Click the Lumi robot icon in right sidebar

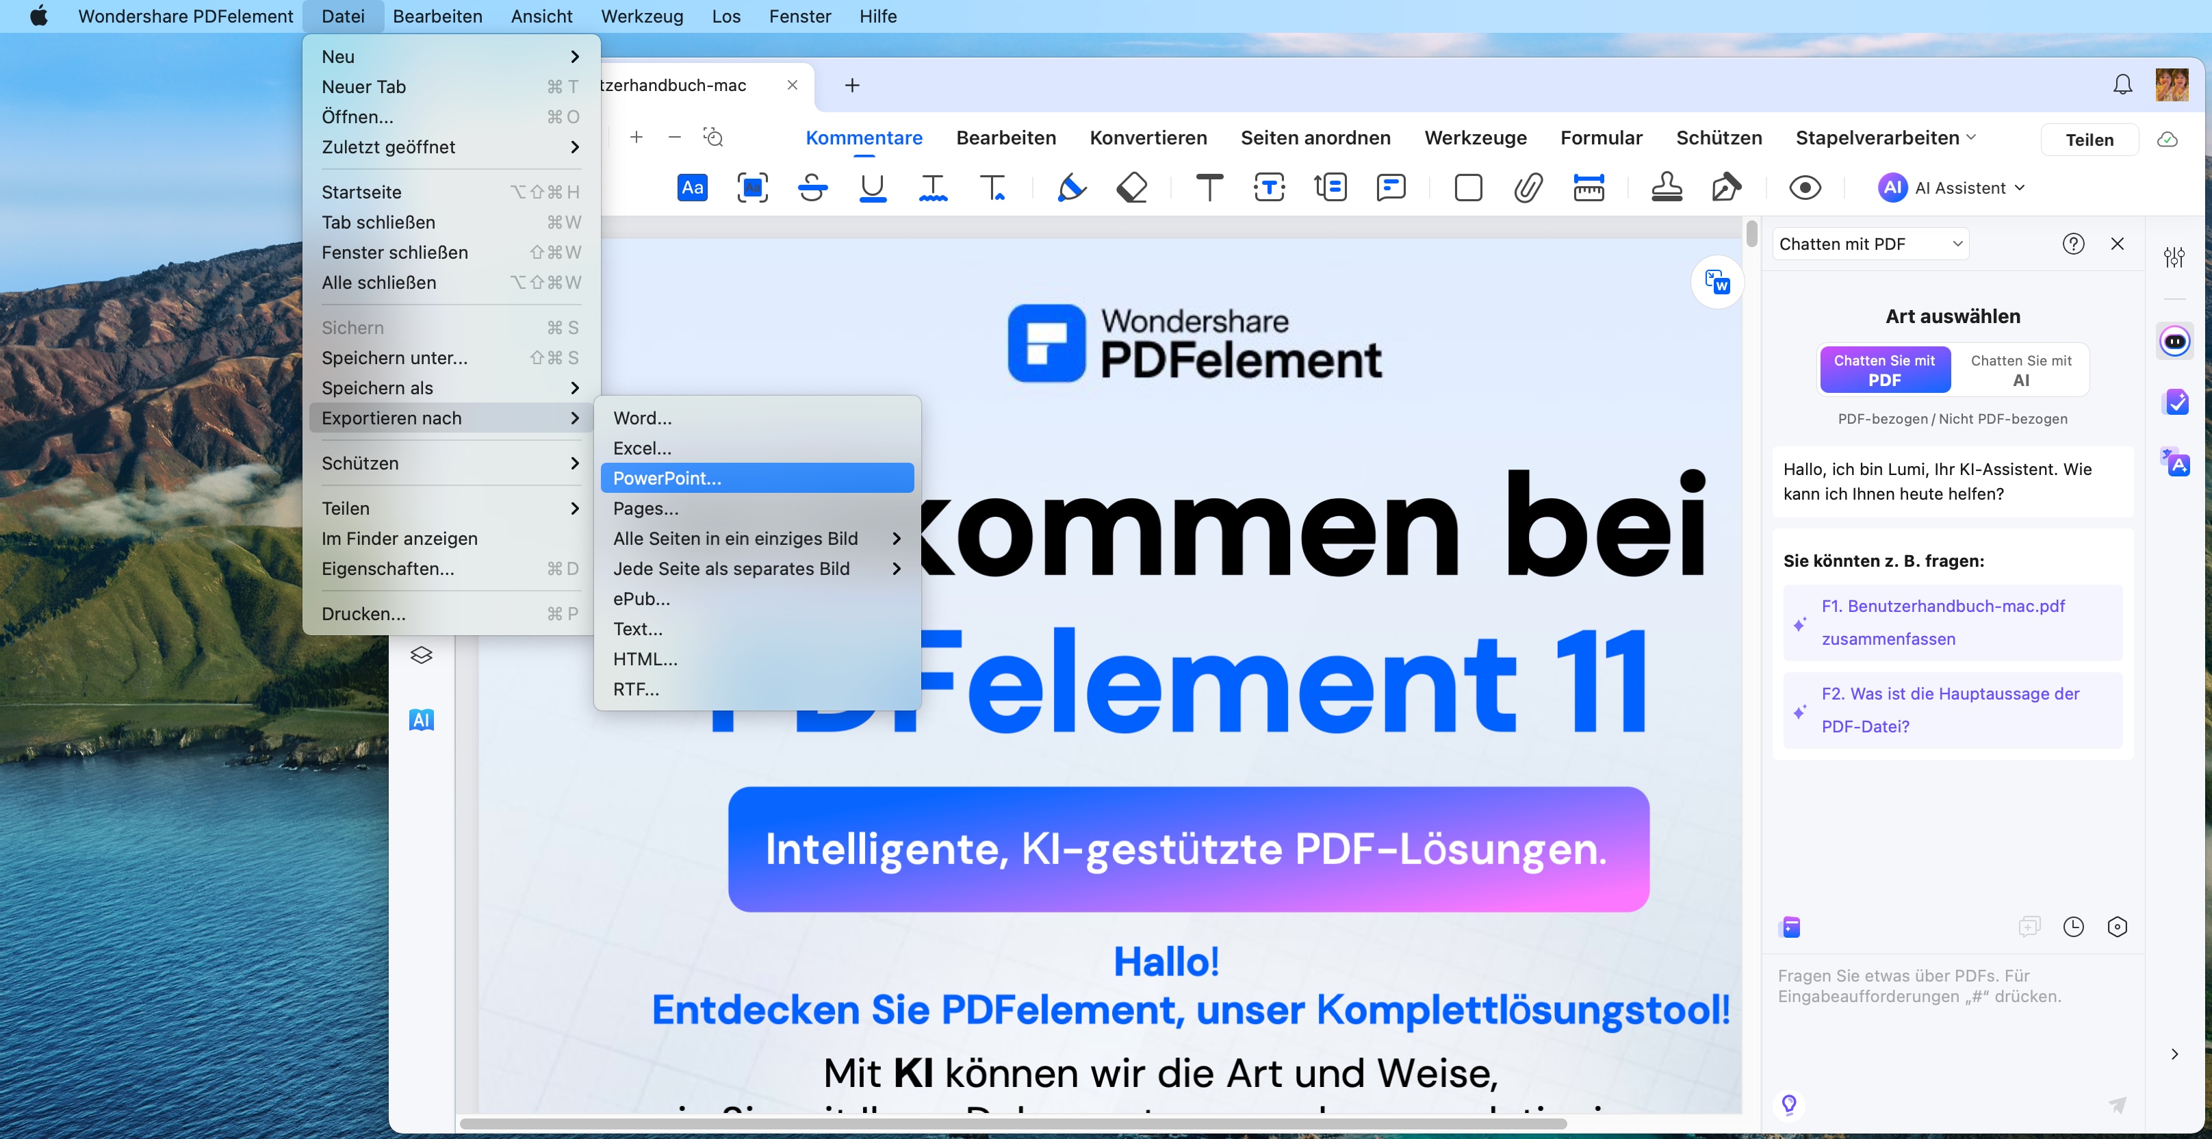2174,341
